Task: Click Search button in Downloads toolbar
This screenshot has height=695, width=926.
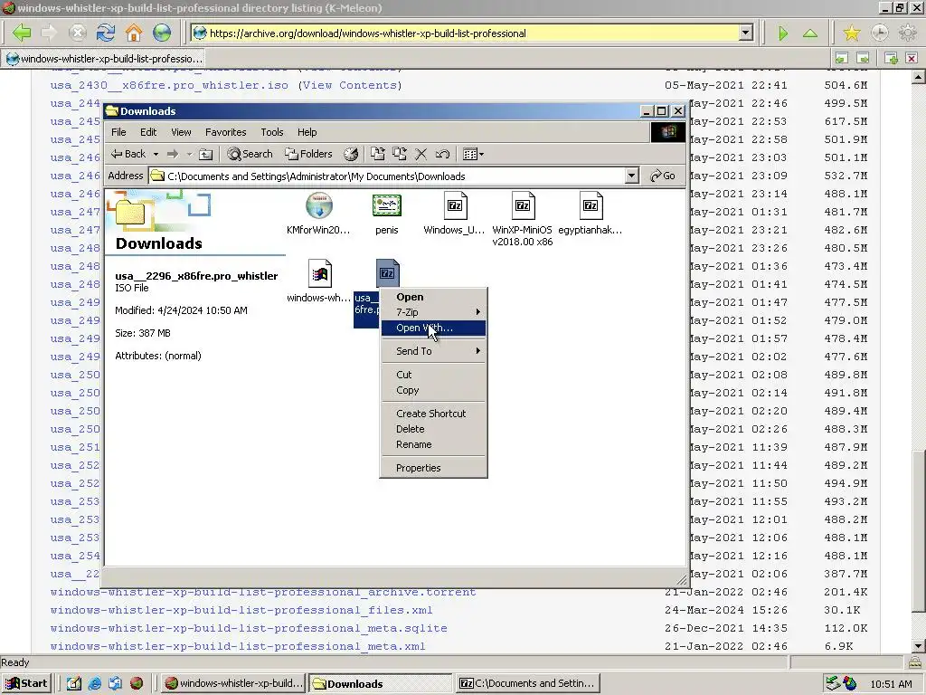Action: coord(250,154)
